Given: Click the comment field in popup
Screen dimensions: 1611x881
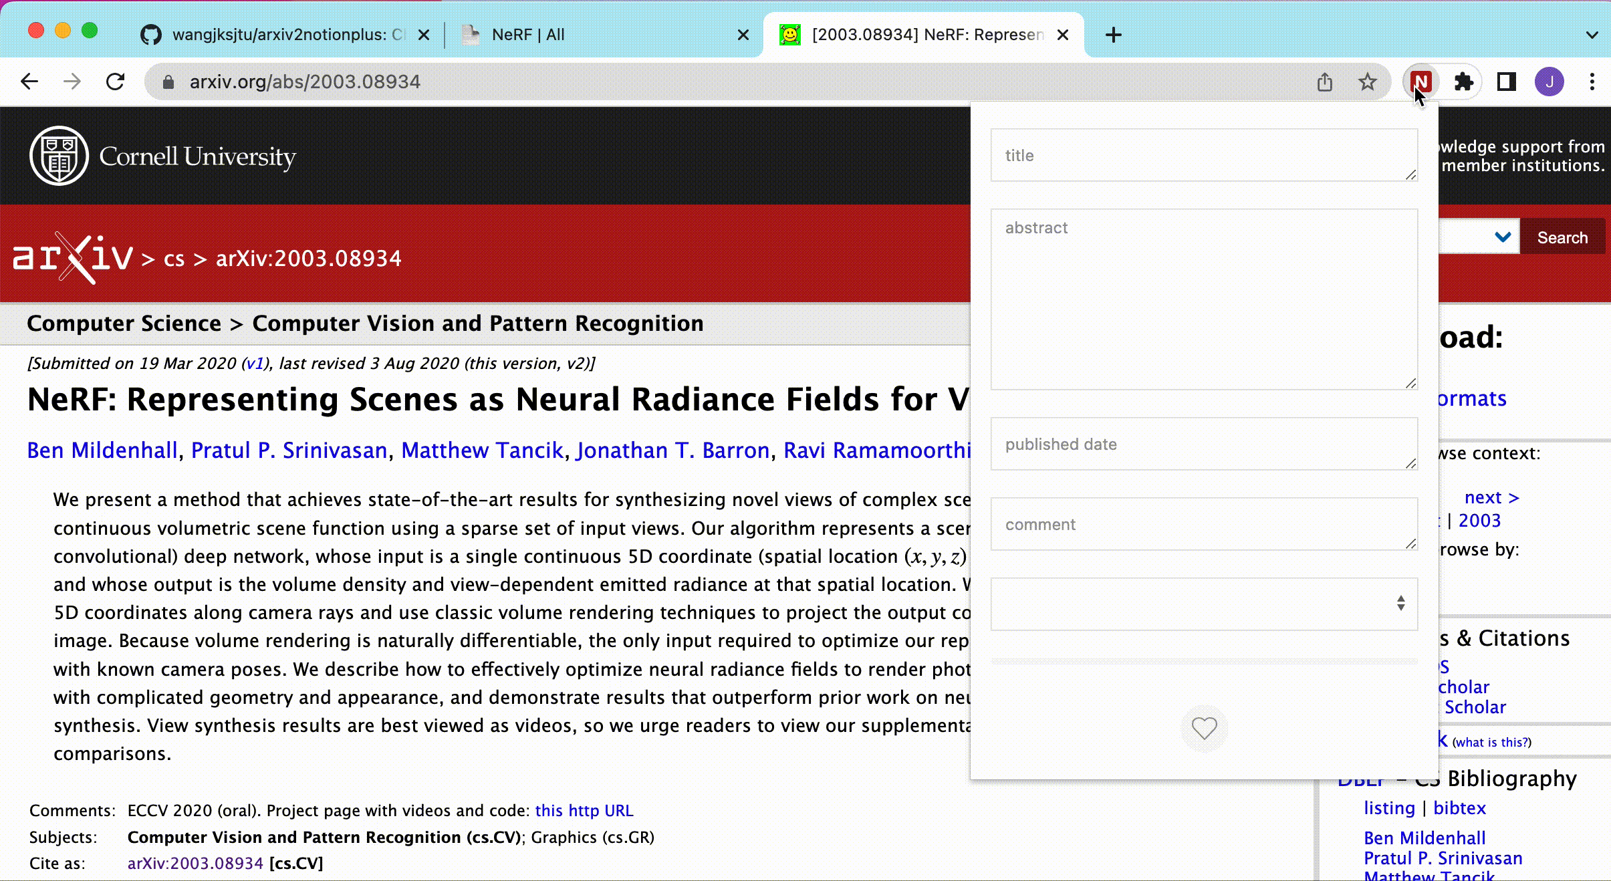Looking at the screenshot, I should 1203,524.
